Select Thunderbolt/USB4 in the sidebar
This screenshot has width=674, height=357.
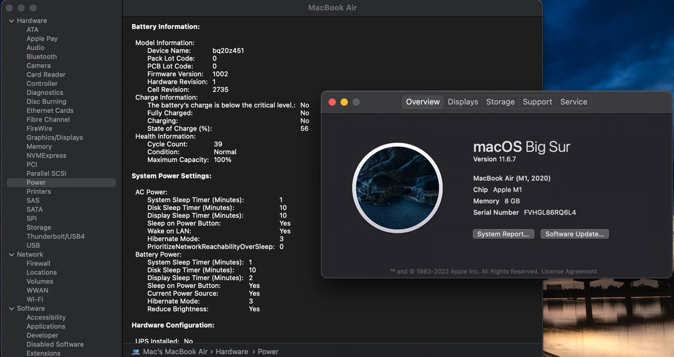[x=55, y=236]
